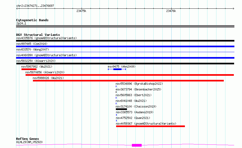Click the red nsv5988026 variant bar
Screen dimensions: 242x148
(x=128, y=81)
